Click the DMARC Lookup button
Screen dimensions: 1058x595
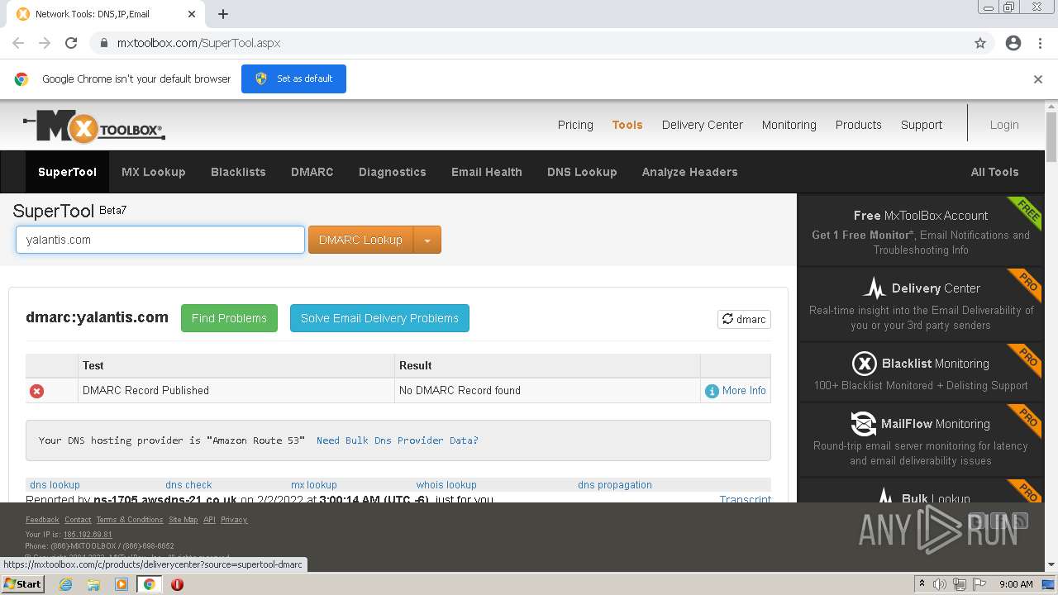point(360,240)
